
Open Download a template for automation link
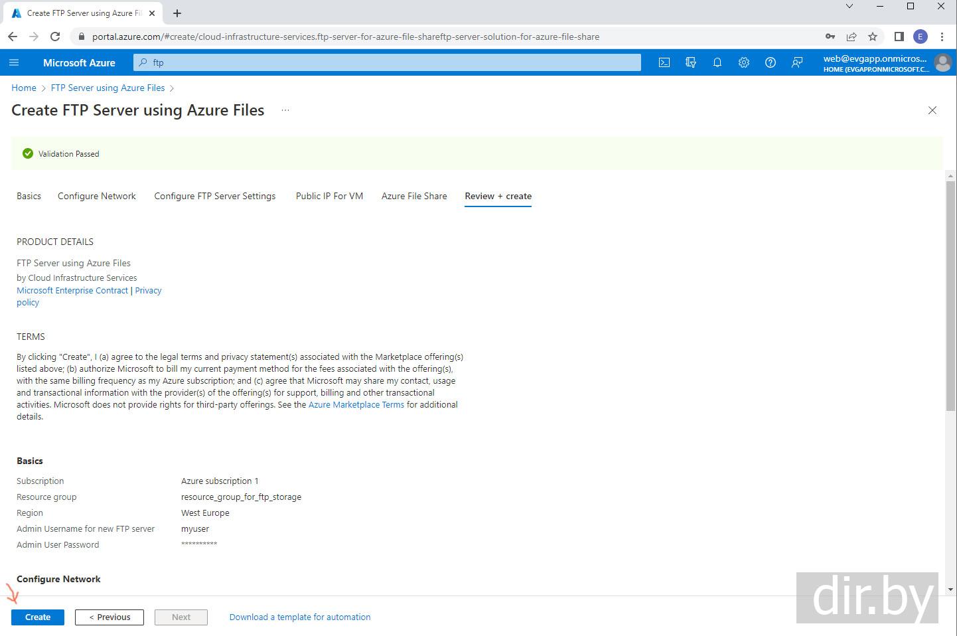(300, 617)
